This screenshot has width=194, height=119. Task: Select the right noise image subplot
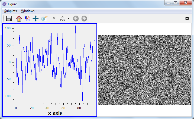click(x=144, y=70)
